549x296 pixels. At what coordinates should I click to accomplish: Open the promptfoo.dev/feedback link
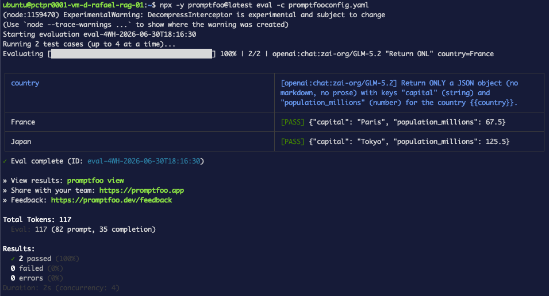tap(112, 200)
